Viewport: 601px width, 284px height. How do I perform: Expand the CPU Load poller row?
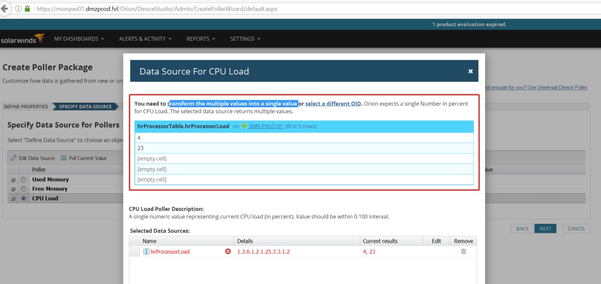tap(13, 199)
